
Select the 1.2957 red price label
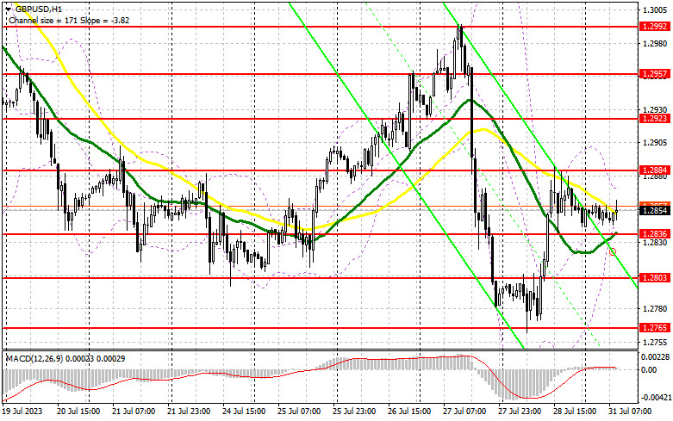(x=655, y=74)
